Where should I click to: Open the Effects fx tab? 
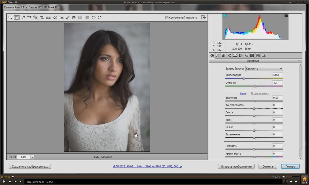coord(246,55)
